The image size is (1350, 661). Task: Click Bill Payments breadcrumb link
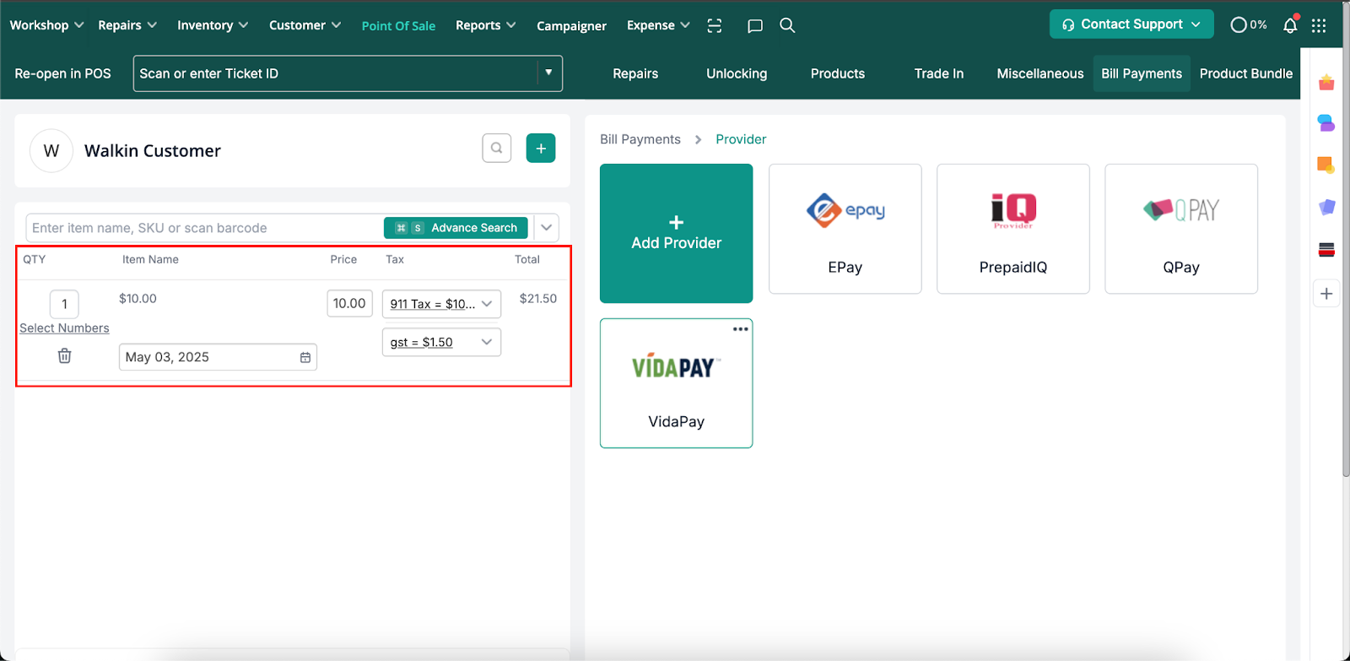click(x=640, y=139)
